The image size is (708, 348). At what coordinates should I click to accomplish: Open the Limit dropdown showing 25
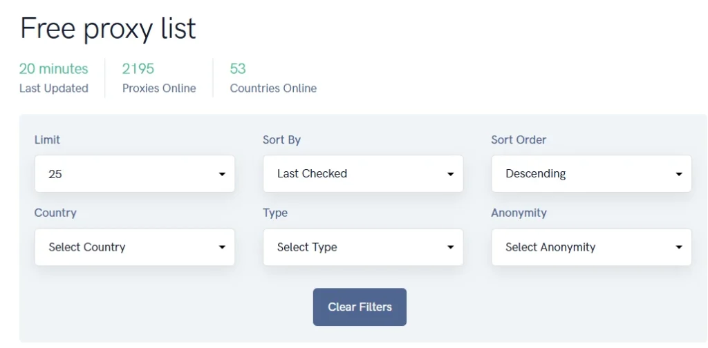tap(135, 174)
